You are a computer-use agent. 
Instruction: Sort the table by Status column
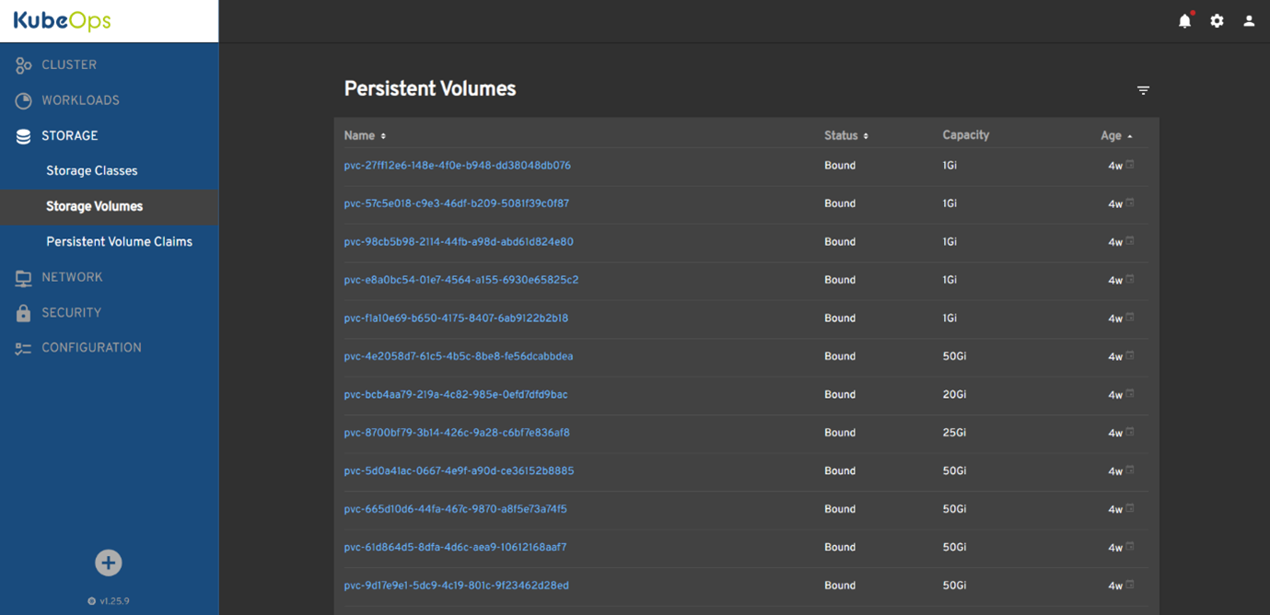click(x=846, y=135)
